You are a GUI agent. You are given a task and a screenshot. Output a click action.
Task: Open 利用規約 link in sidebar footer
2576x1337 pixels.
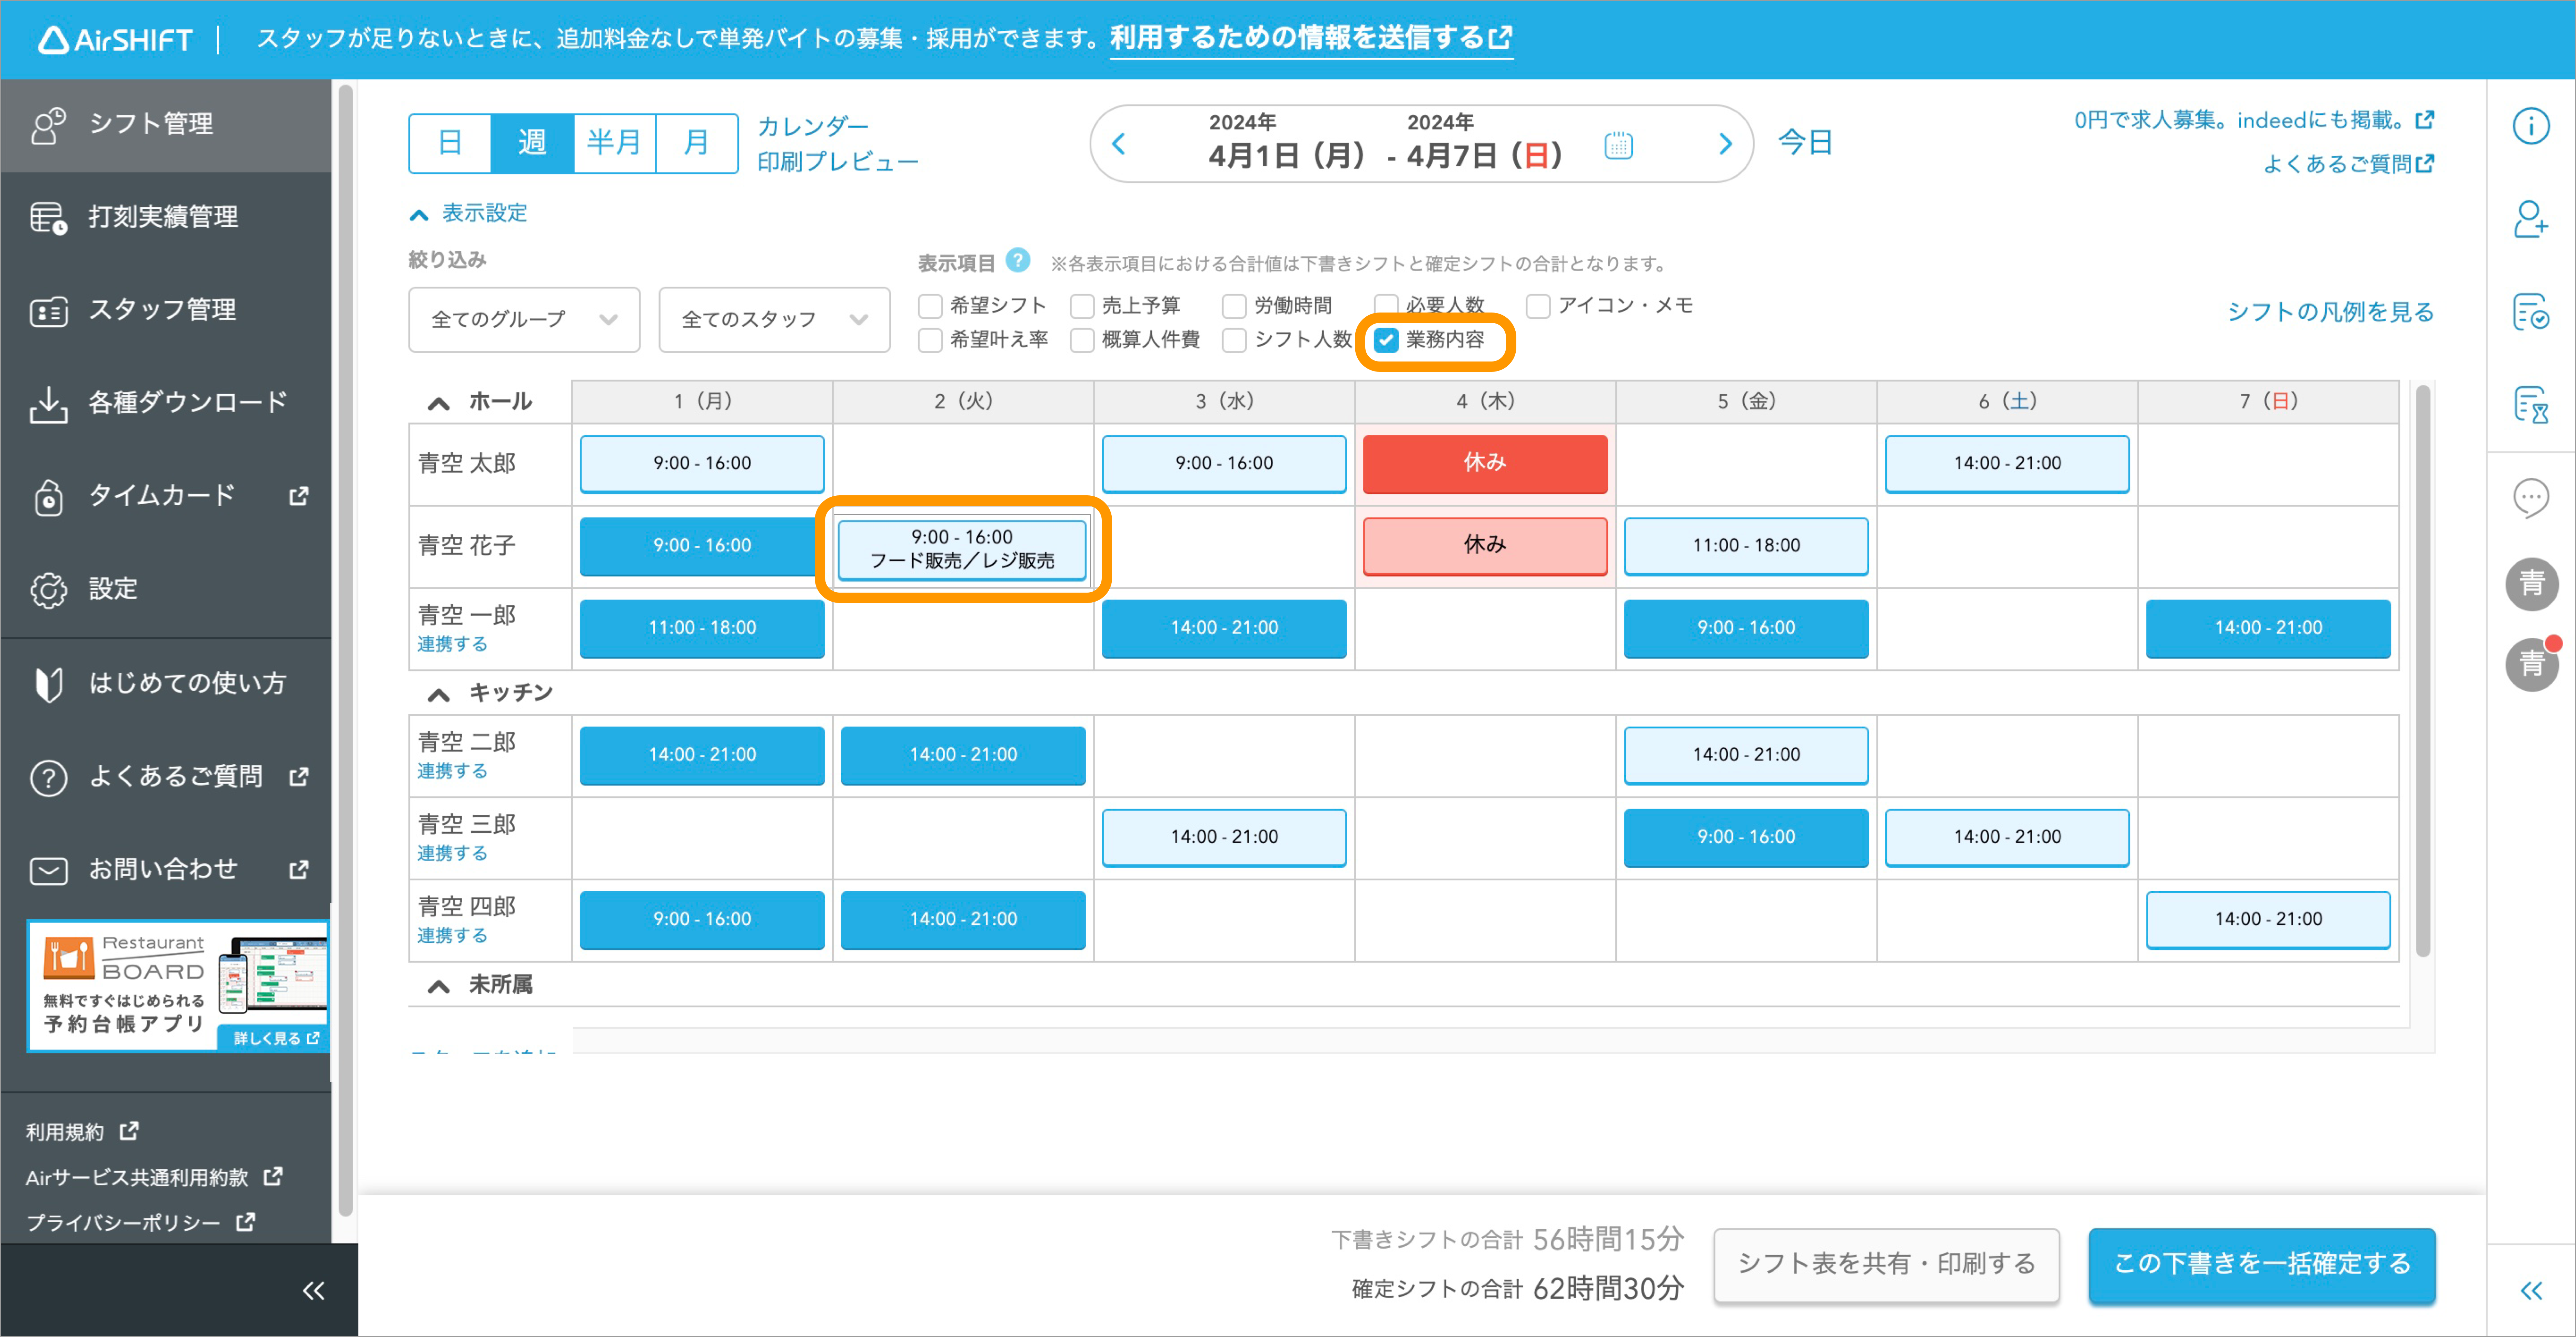pyautogui.click(x=82, y=1132)
